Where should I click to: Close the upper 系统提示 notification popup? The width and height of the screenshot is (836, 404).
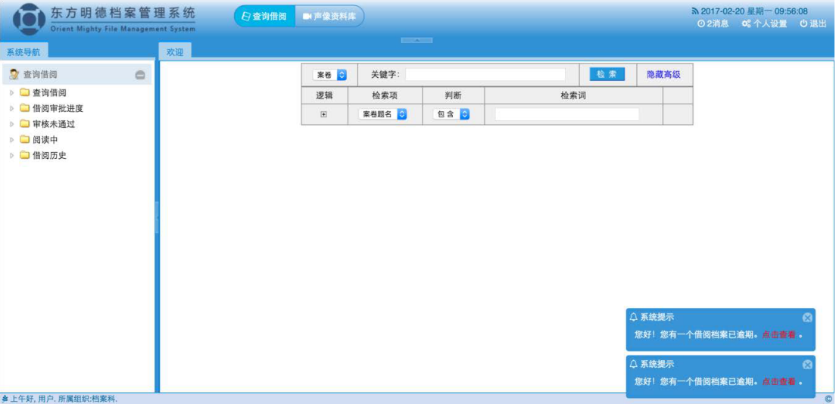coord(807,318)
